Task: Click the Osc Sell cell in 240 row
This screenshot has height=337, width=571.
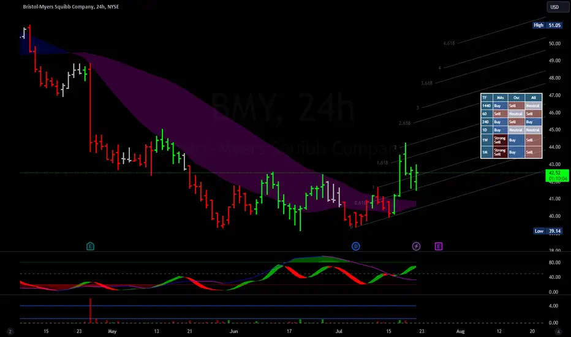Action: [516, 122]
